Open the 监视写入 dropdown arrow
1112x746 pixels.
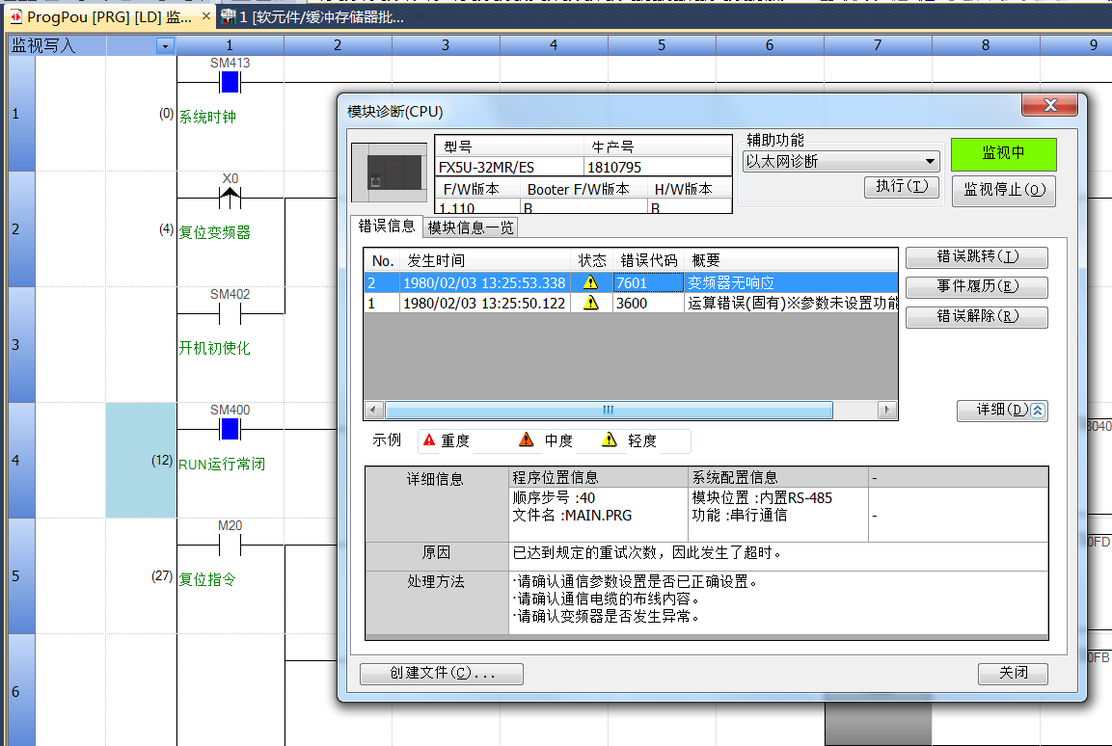165,46
